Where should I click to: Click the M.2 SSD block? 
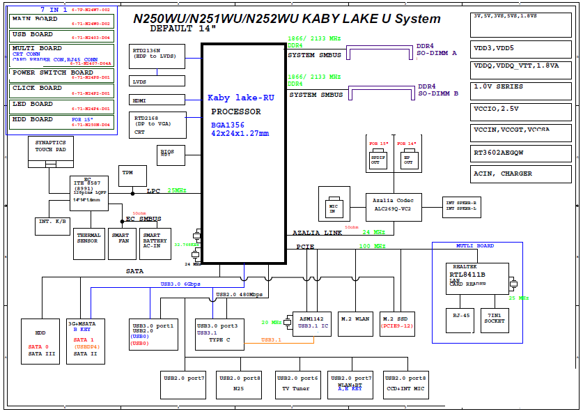(x=397, y=324)
